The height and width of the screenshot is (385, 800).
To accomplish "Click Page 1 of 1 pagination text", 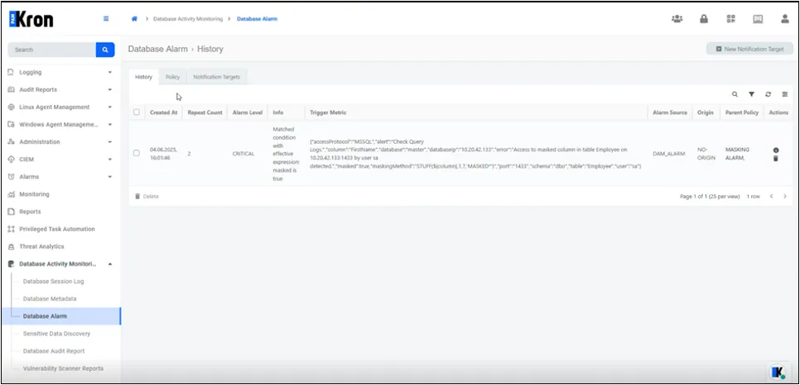I will 710,196.
